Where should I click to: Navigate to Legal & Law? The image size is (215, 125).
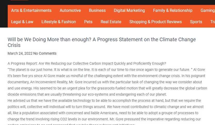pos(22,22)
